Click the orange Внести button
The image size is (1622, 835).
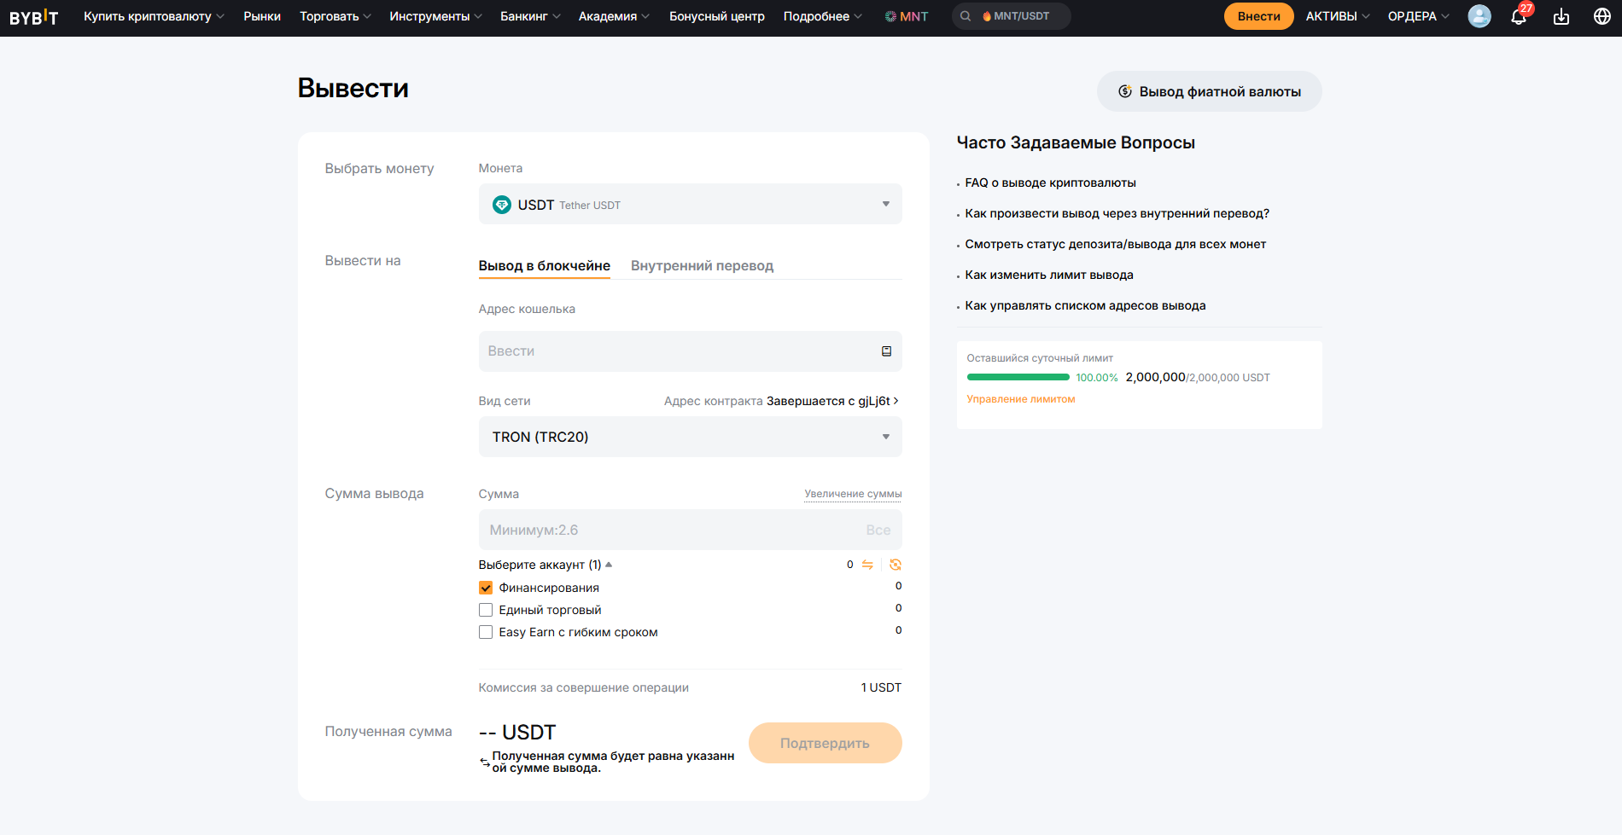pyautogui.click(x=1259, y=16)
